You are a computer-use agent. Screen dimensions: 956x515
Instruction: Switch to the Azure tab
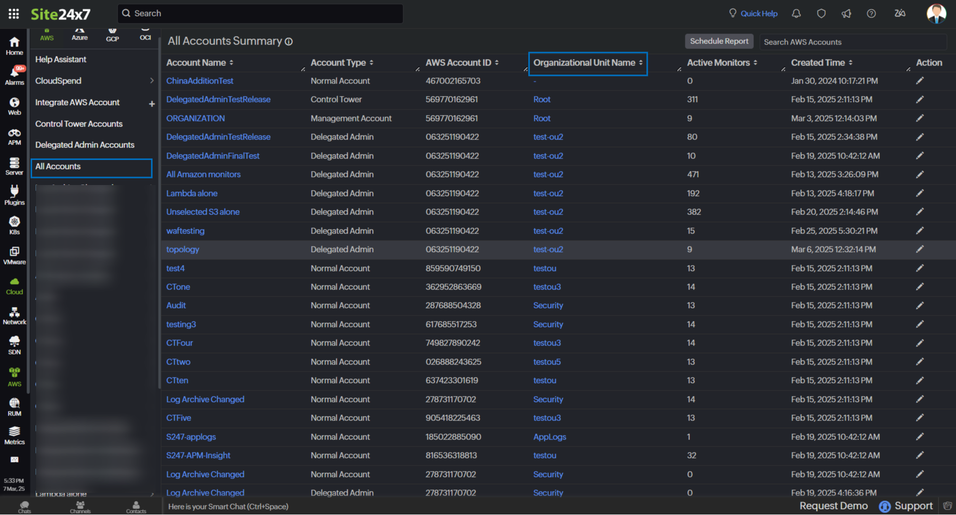tap(80, 34)
